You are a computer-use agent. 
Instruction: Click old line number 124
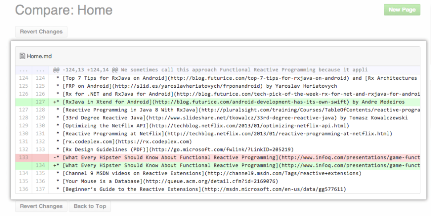point(24,78)
